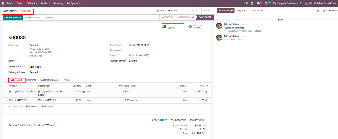Open the Reporting menu
Viewport: 338px width, 139px height.
(58, 3)
